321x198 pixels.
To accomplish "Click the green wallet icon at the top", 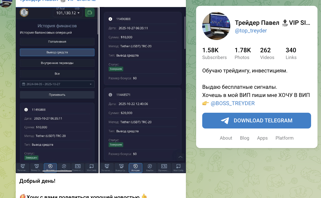I will [x=90, y=13].
